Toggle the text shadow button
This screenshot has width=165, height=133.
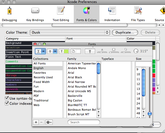pos(90,51)
